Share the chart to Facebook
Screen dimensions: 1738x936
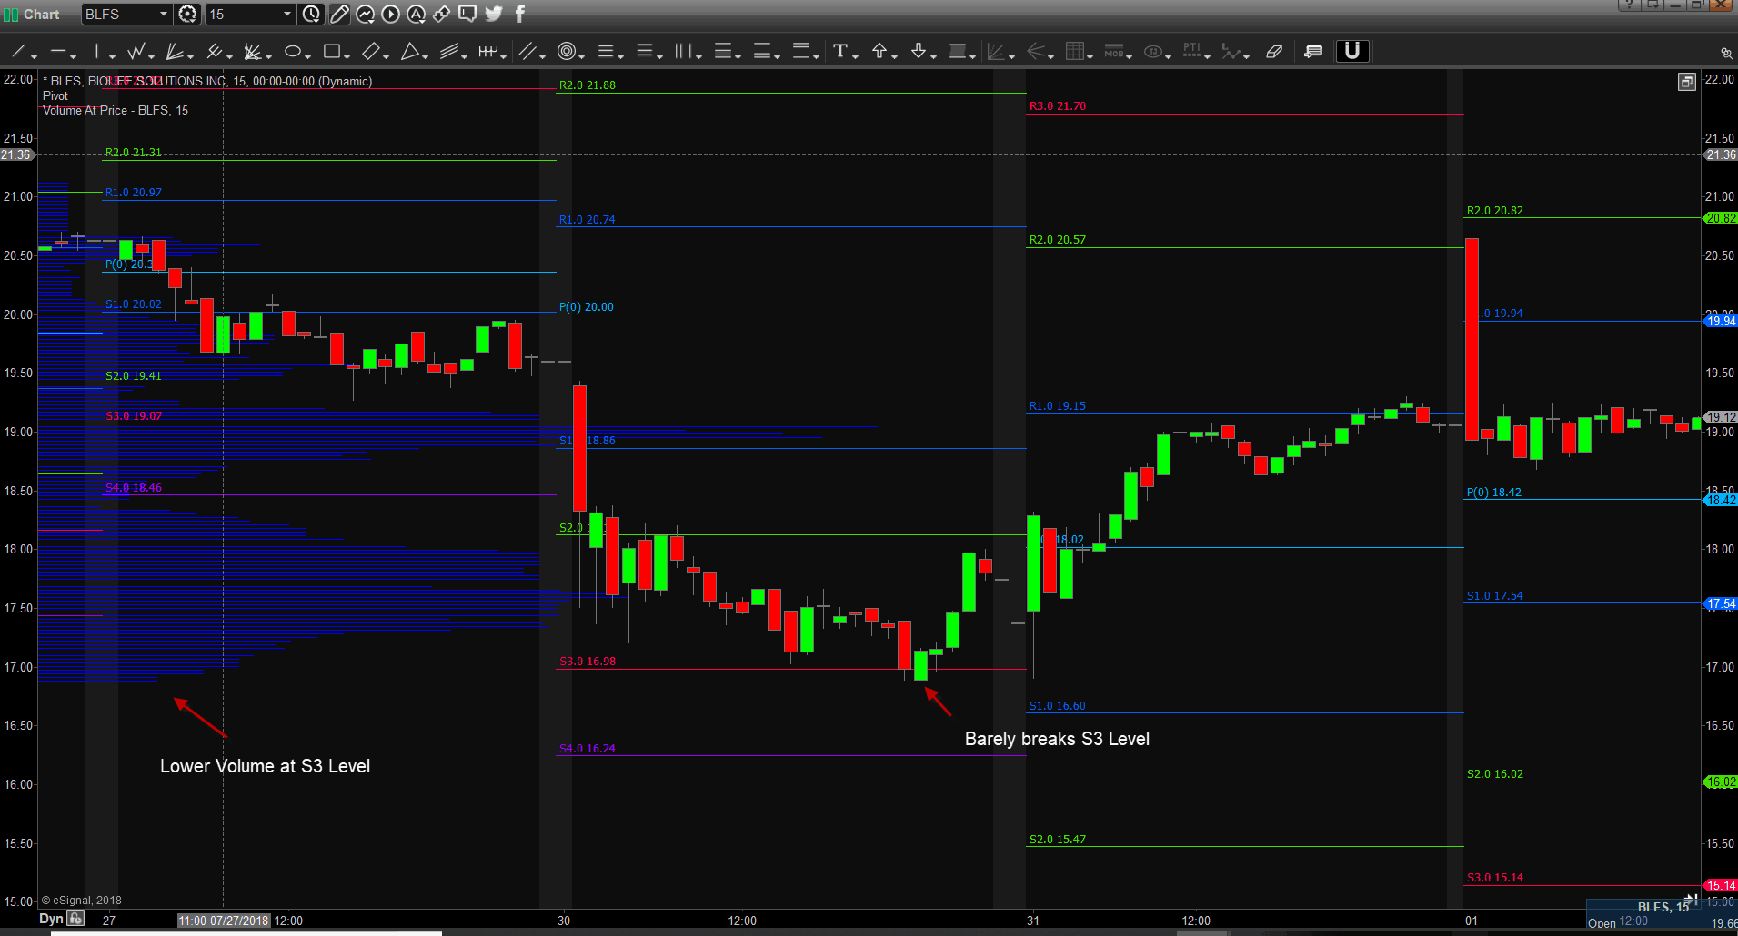[518, 14]
